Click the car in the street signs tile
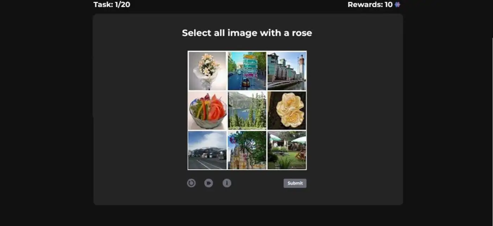This screenshot has width=493, height=226. tap(246, 83)
